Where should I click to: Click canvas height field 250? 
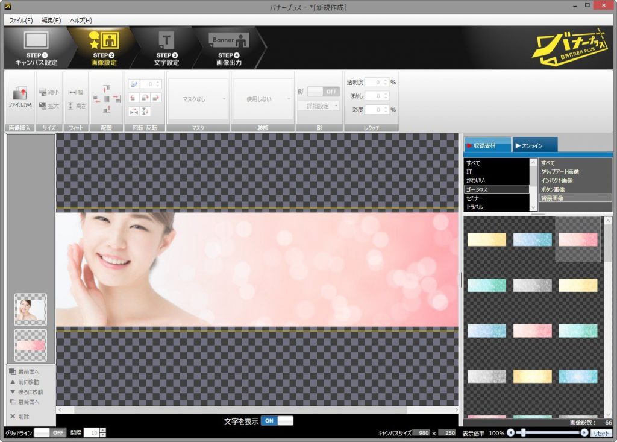448,432
